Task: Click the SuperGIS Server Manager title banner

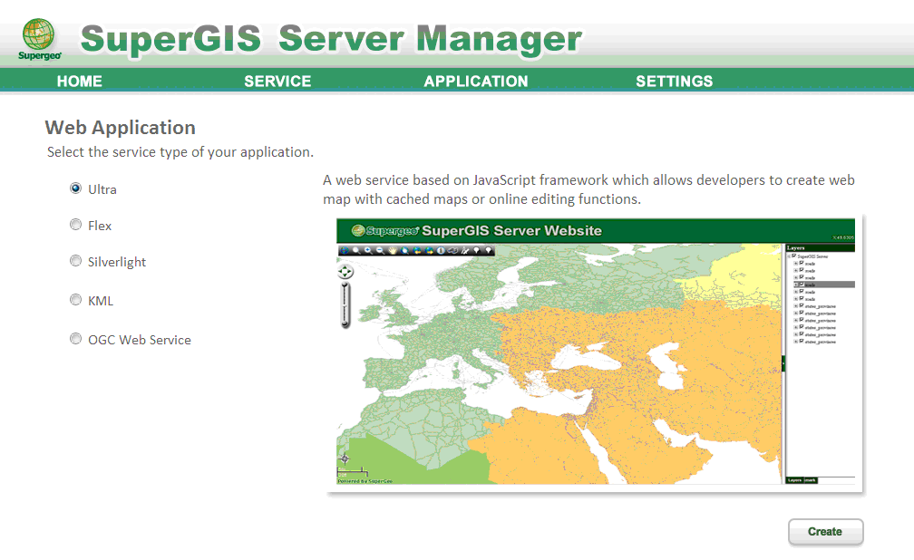Action: pyautogui.click(x=331, y=40)
